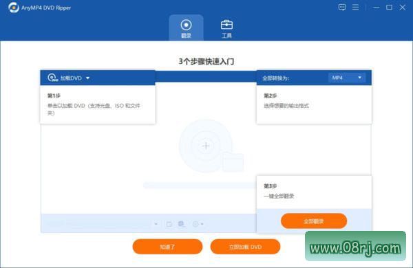Click the 第1步 step heading

pyautogui.click(x=54, y=96)
